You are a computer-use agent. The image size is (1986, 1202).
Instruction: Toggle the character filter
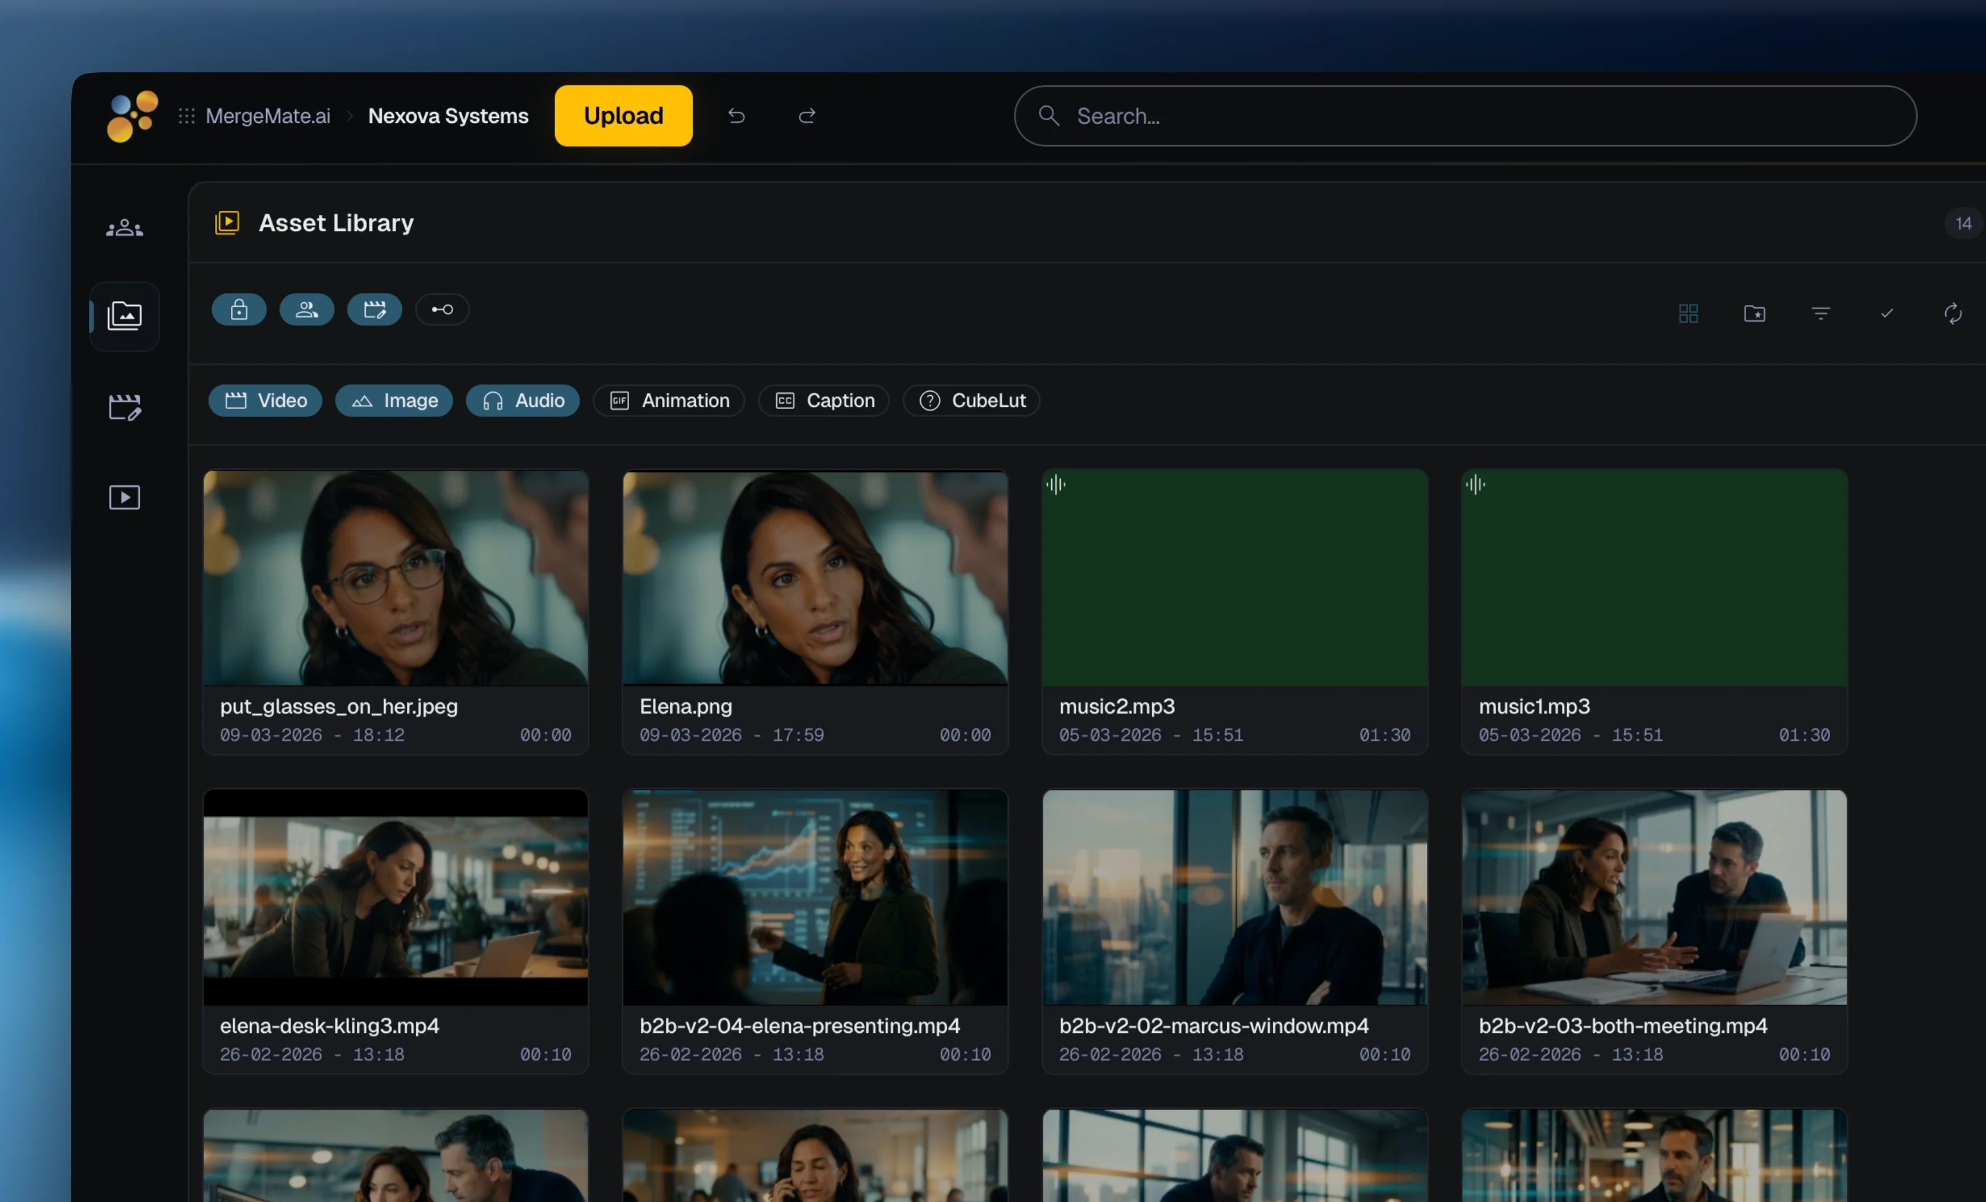[x=306, y=309]
